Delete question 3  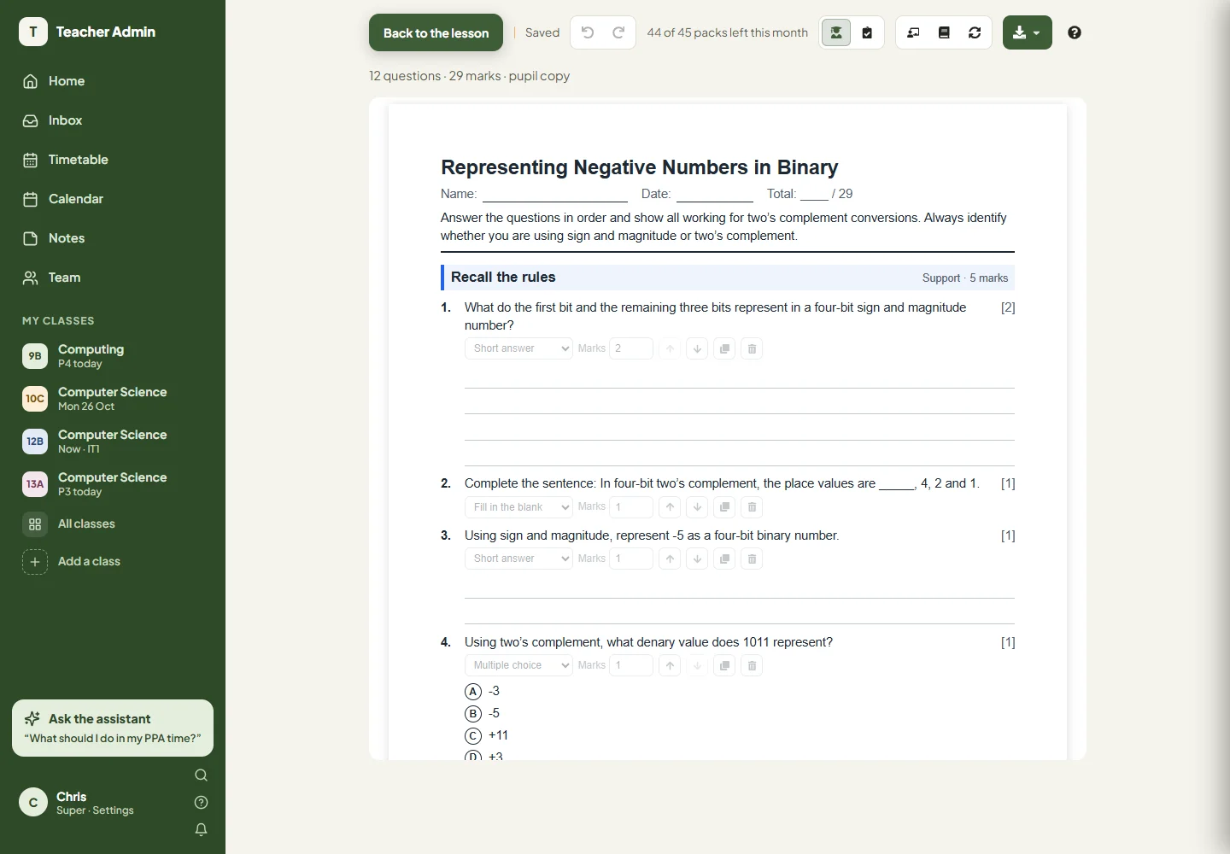tap(752, 559)
